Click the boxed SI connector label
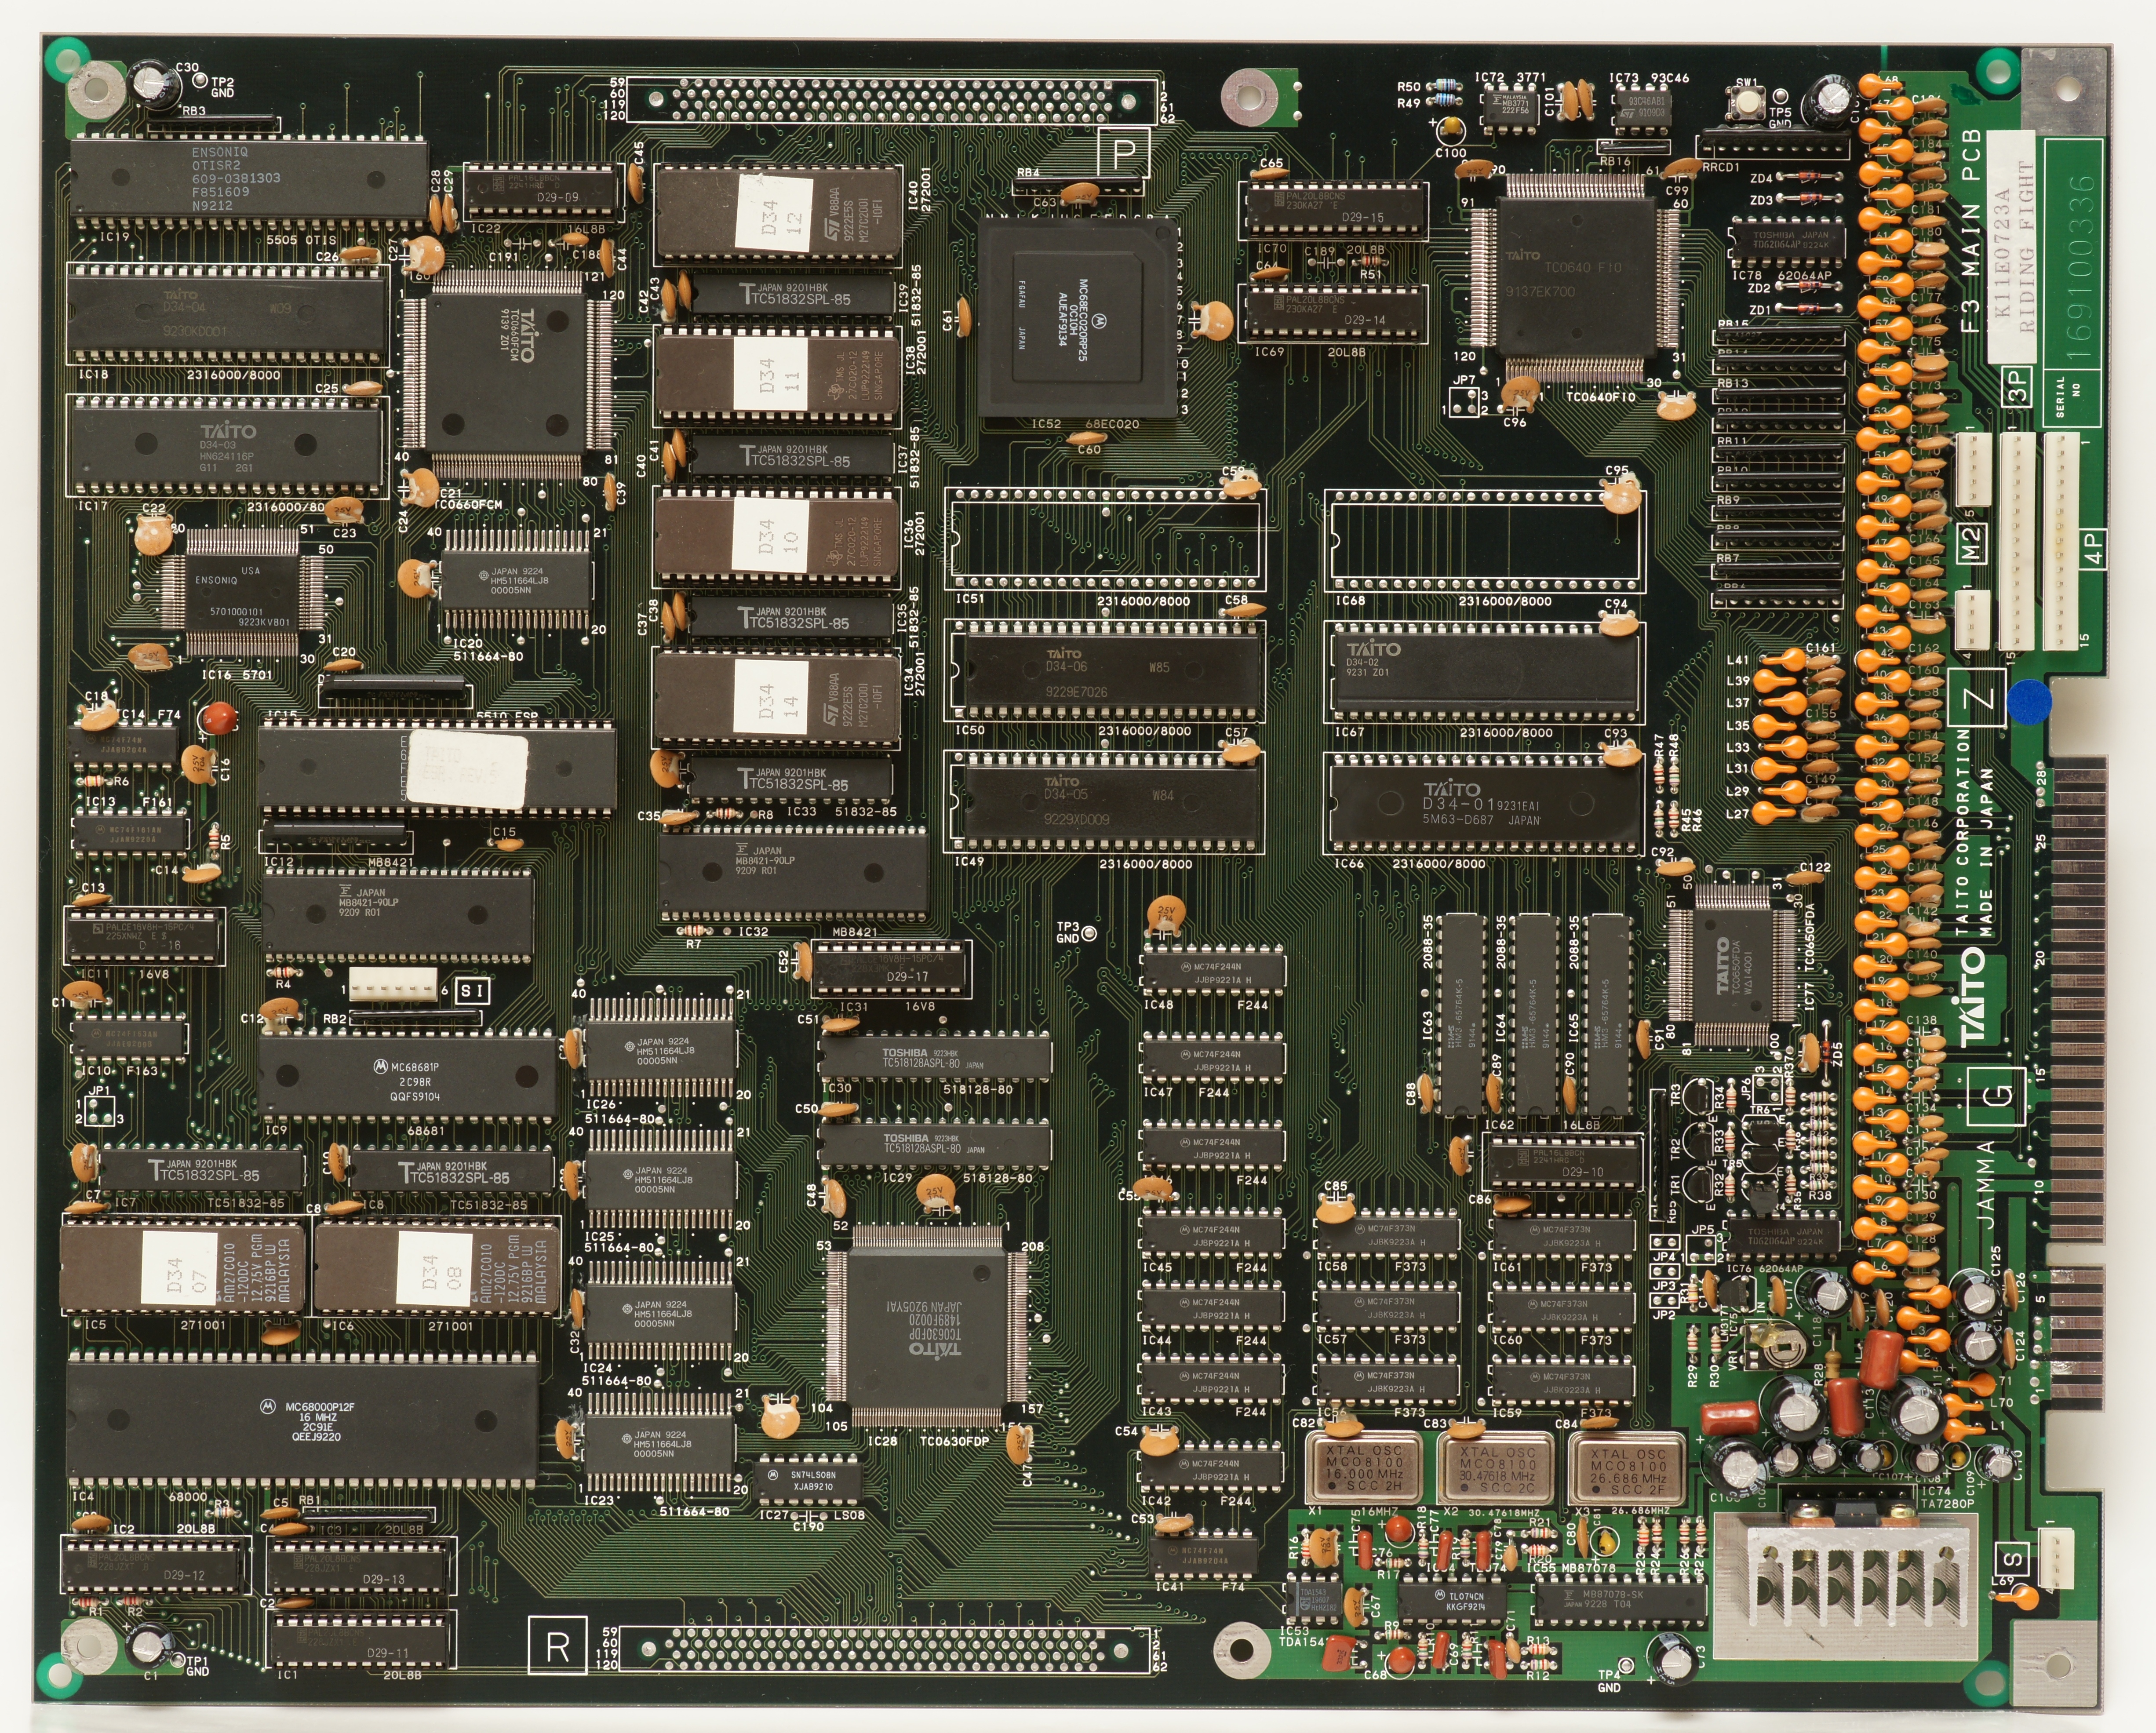The image size is (2156, 1733). [472, 991]
